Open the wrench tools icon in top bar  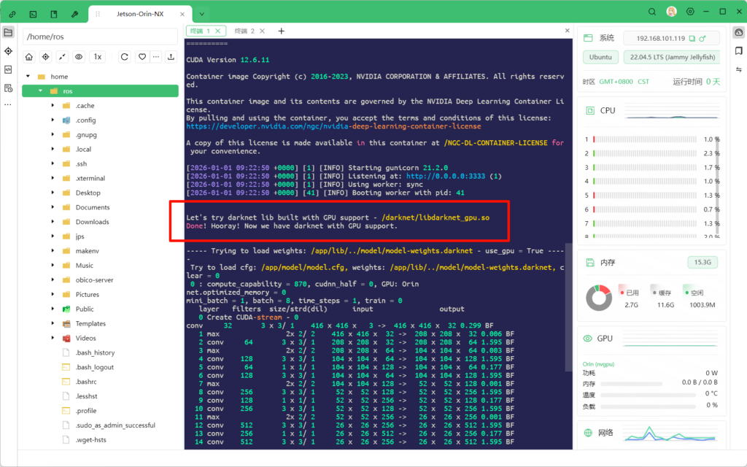[74, 14]
